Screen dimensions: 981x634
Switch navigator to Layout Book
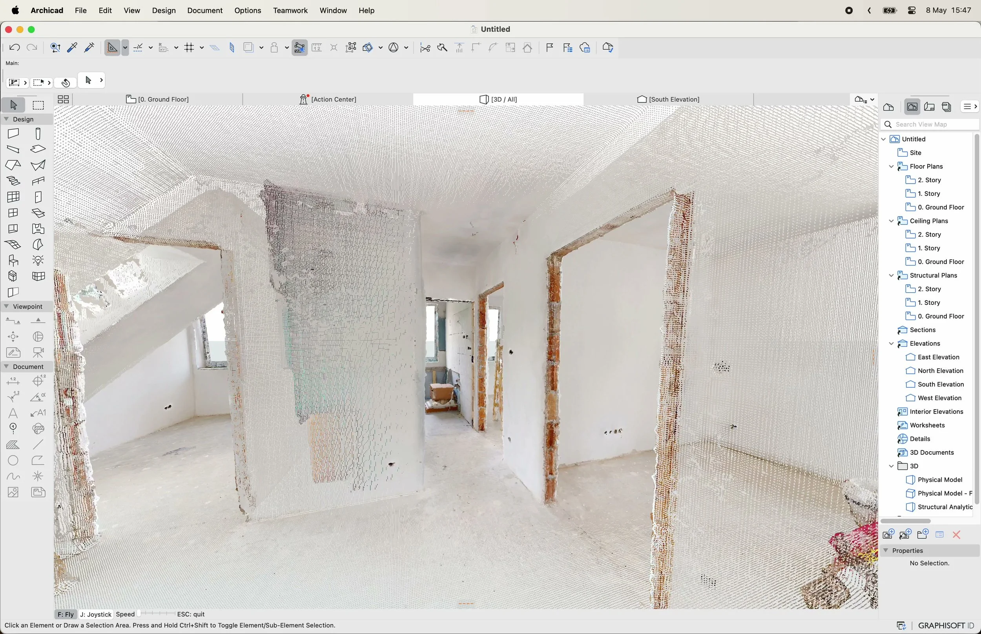click(x=929, y=107)
